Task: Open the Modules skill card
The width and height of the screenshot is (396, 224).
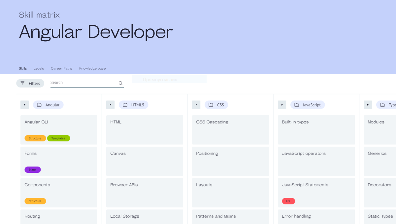Action: tap(380, 130)
